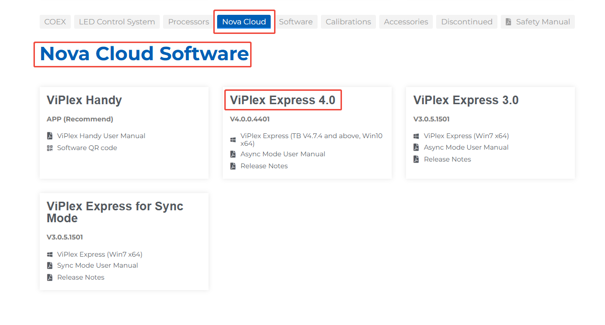Click the Nova Cloud tab
605x325 pixels.
coord(244,22)
